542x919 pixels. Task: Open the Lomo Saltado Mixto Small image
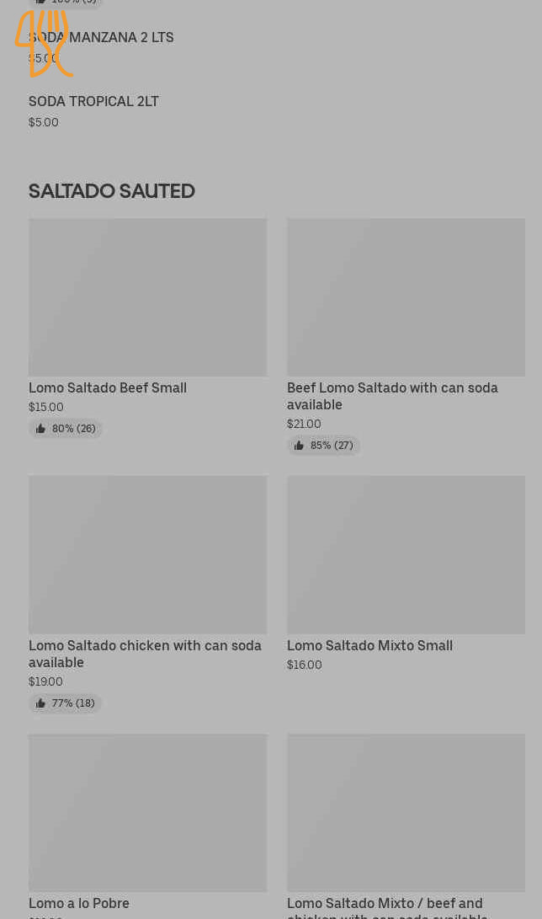pyautogui.click(x=406, y=554)
